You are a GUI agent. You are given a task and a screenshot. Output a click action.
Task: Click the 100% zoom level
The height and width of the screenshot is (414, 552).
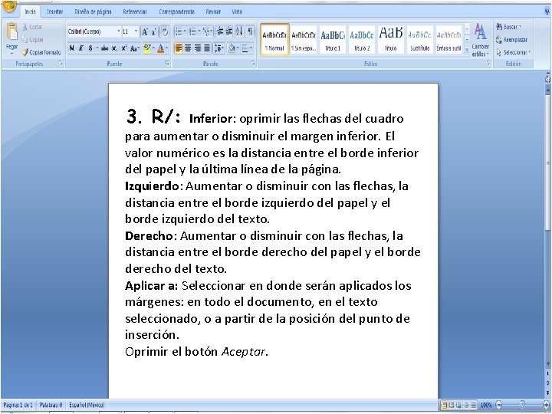[486, 406]
